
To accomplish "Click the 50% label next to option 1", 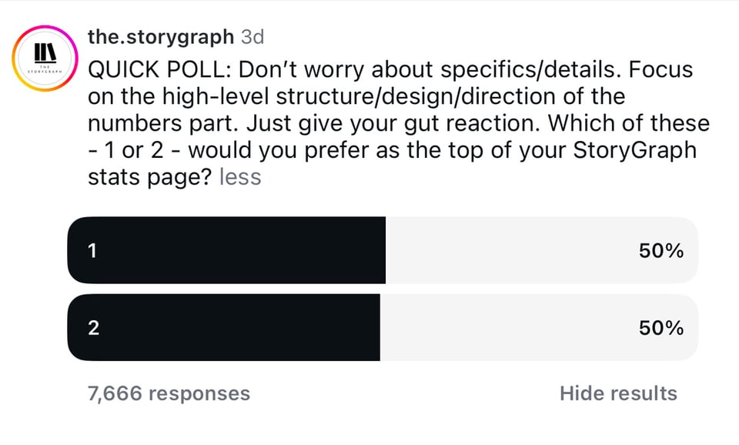I will point(660,250).
